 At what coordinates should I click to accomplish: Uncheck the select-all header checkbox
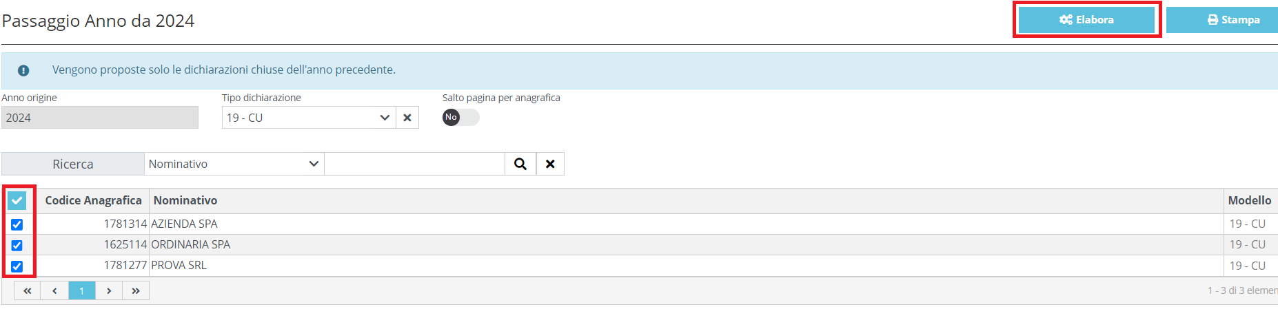tap(17, 200)
